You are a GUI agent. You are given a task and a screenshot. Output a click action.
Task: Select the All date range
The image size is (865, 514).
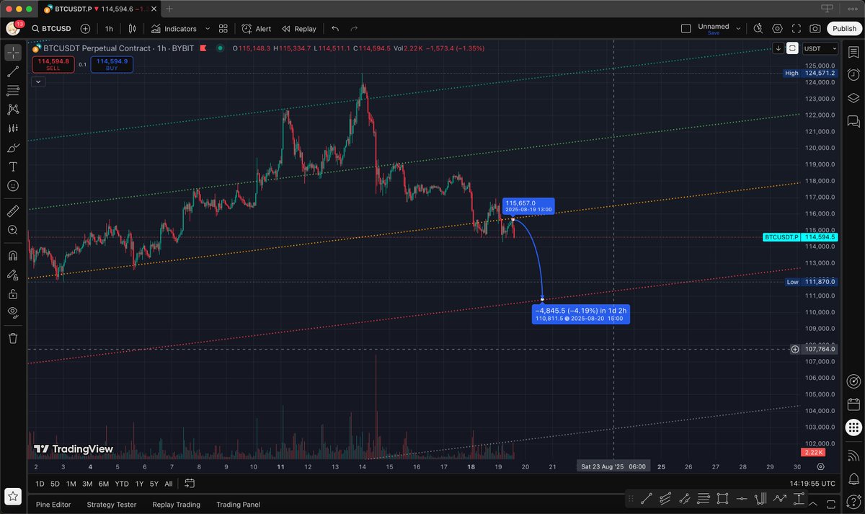(168, 484)
